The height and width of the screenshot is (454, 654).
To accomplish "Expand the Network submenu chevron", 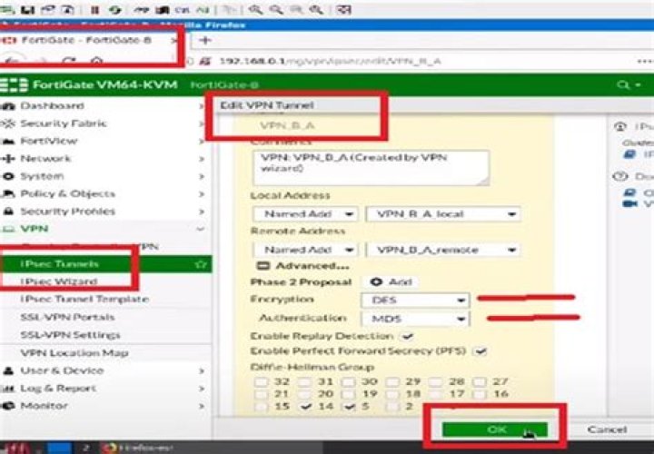I will coord(202,159).
